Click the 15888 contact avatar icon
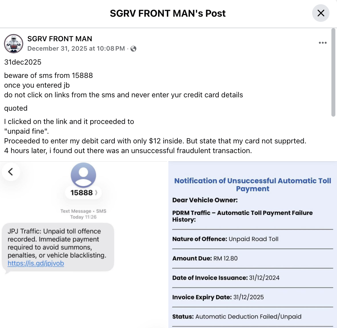Viewport: 337px width, 328px height. [x=83, y=175]
